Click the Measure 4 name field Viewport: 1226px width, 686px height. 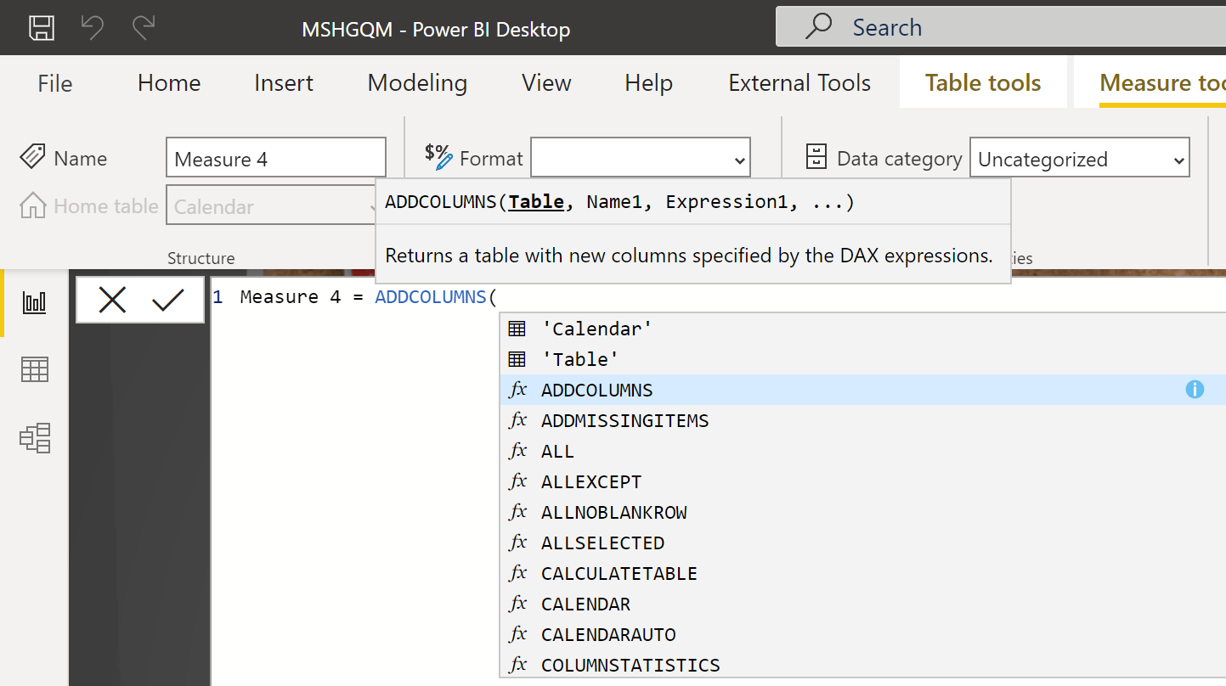coord(276,158)
